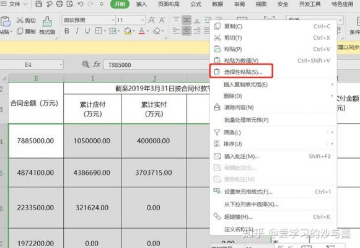Switch to the 数据 ribbon tab
This screenshot has width=360, height=248.
[x=217, y=4]
